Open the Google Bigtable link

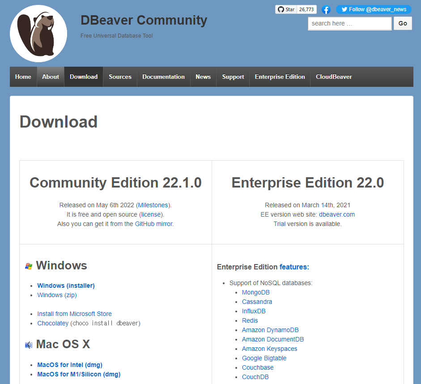[x=264, y=358]
